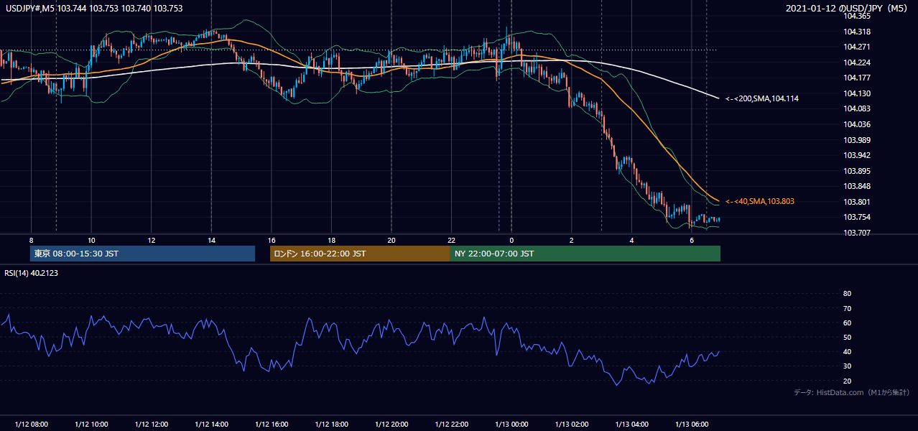Click RSI scale value 70
The height and width of the screenshot is (431, 918).
pos(848,308)
